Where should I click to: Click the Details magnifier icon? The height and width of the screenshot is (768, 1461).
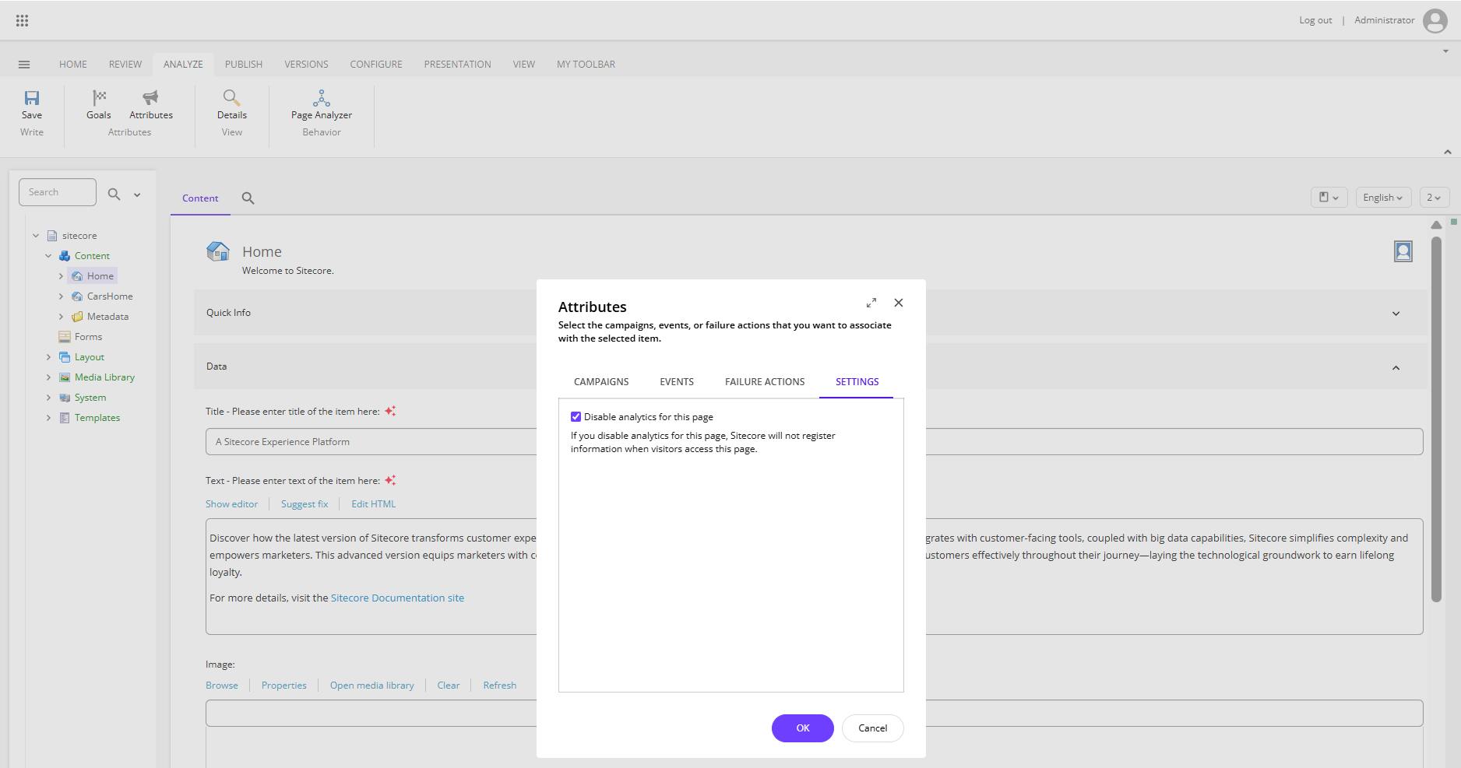231,97
